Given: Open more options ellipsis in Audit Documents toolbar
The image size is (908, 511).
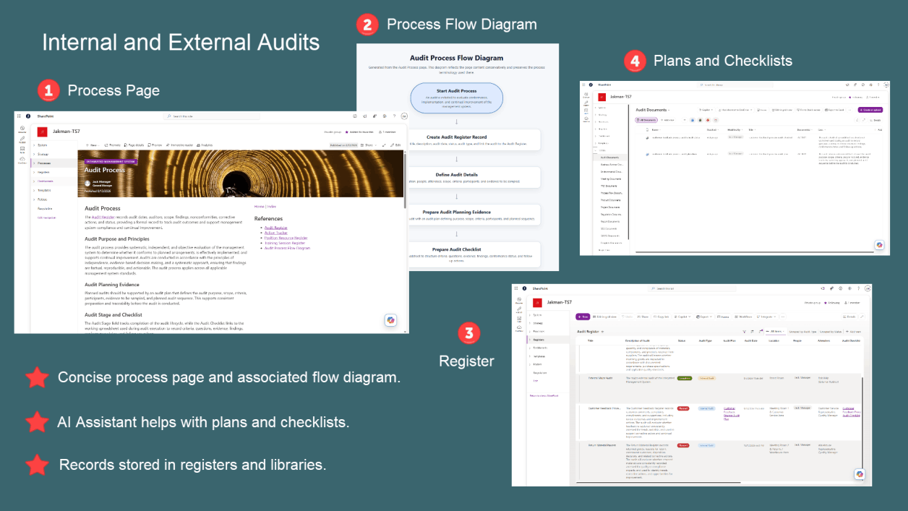Looking at the screenshot, I should click(x=850, y=110).
